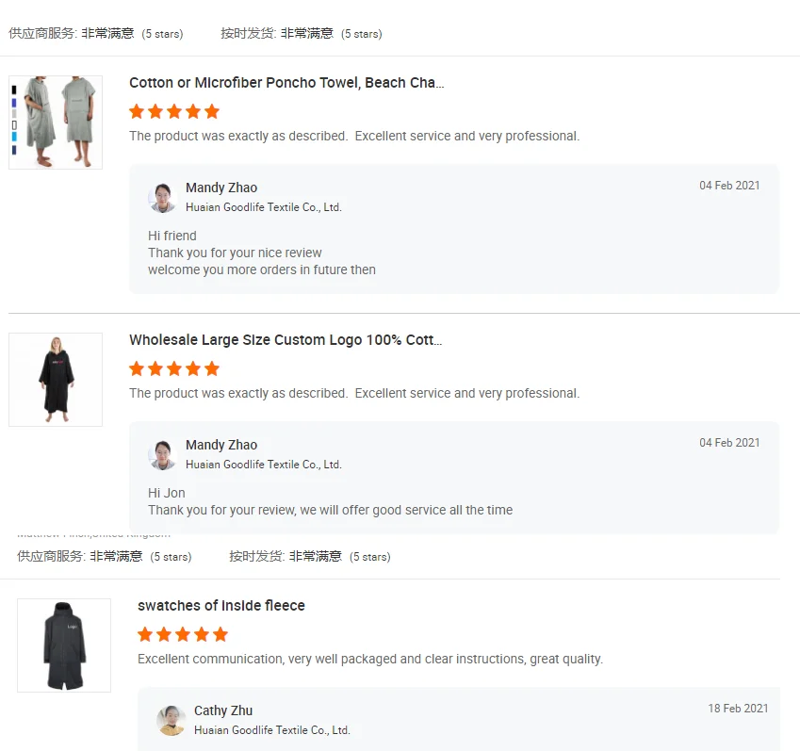Open the 'Wholesale Large Size Custom Logo' product title
The width and height of the screenshot is (800, 751).
286,340
